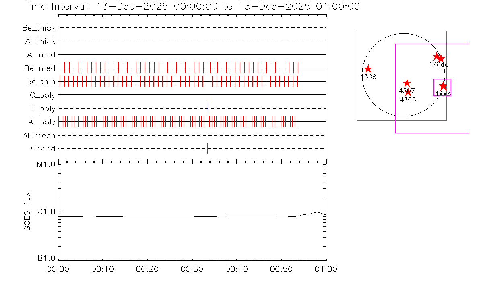Click the single Gband exposure tick
Viewport: 483px width, 282px height.
(207, 149)
